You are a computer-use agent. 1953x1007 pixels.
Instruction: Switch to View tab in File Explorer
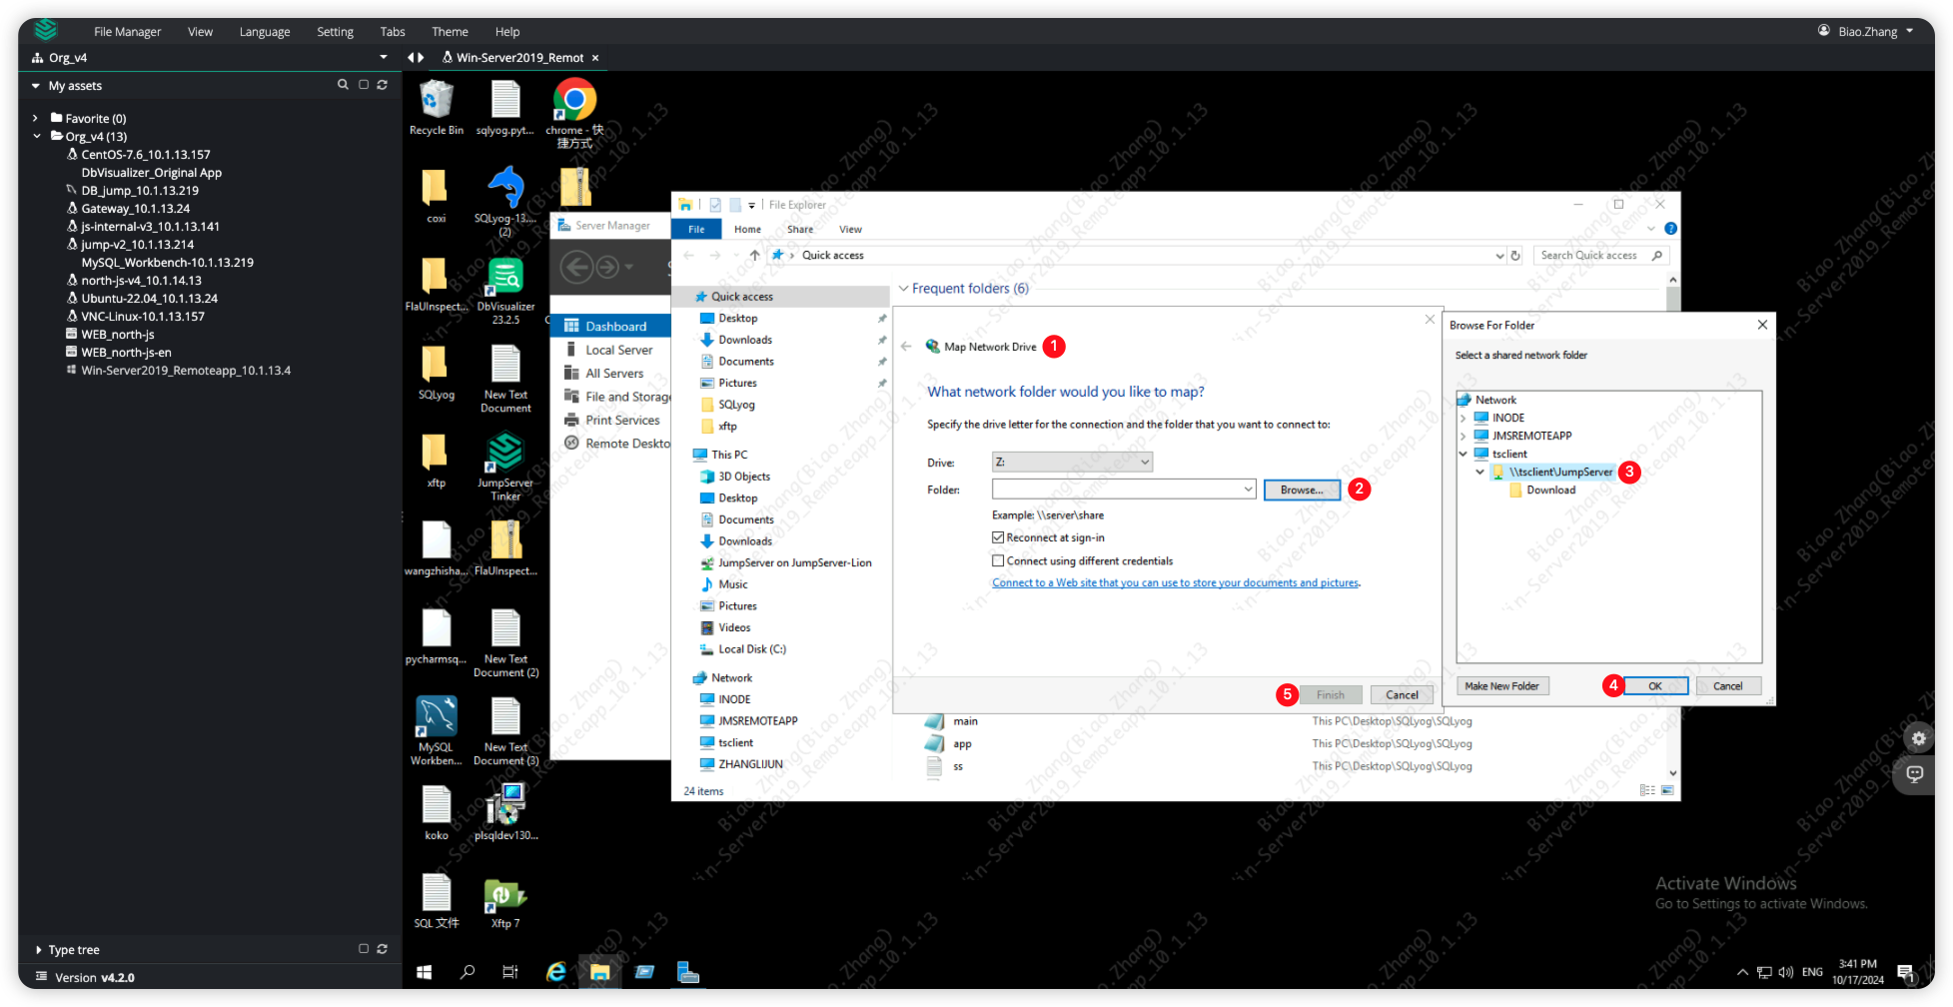click(850, 230)
